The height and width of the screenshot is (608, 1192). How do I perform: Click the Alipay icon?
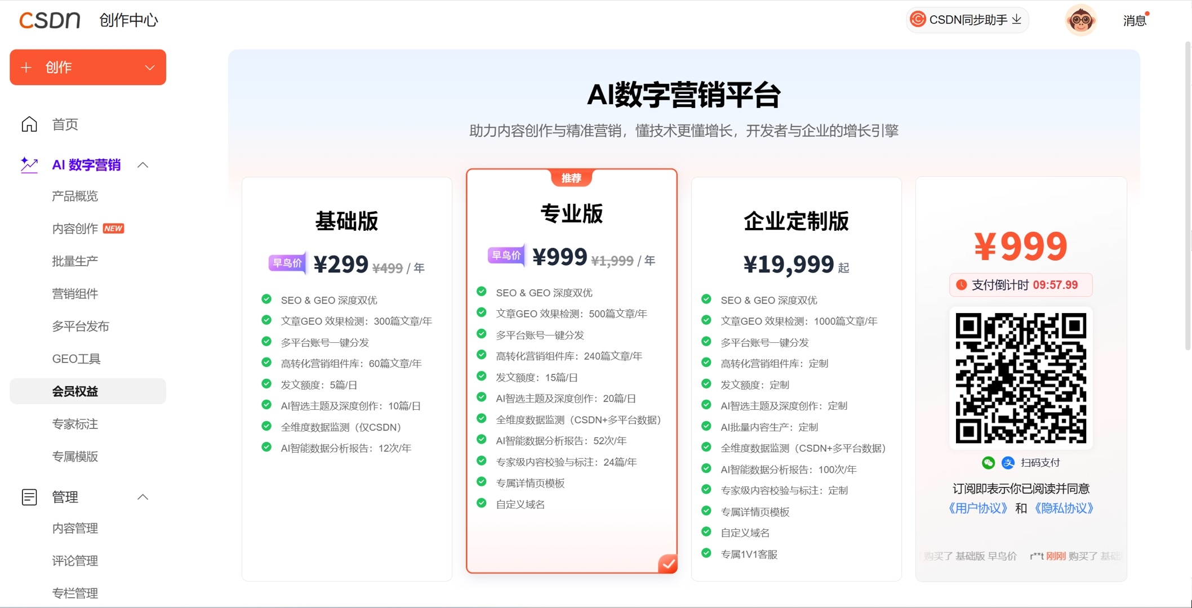(1008, 463)
